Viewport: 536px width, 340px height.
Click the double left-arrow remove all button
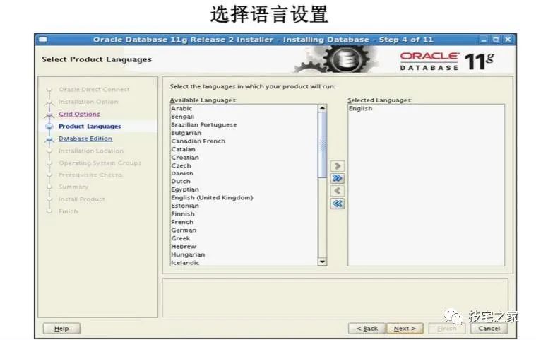(337, 204)
